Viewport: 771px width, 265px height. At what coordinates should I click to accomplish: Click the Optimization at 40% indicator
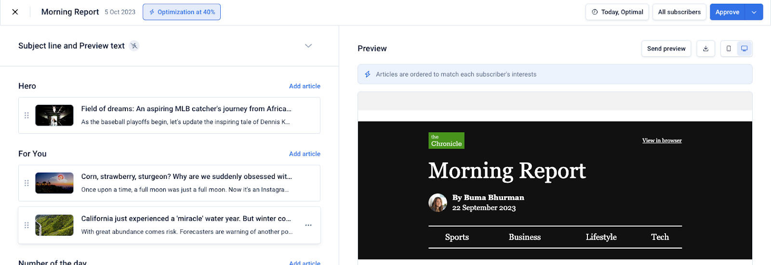tap(182, 12)
